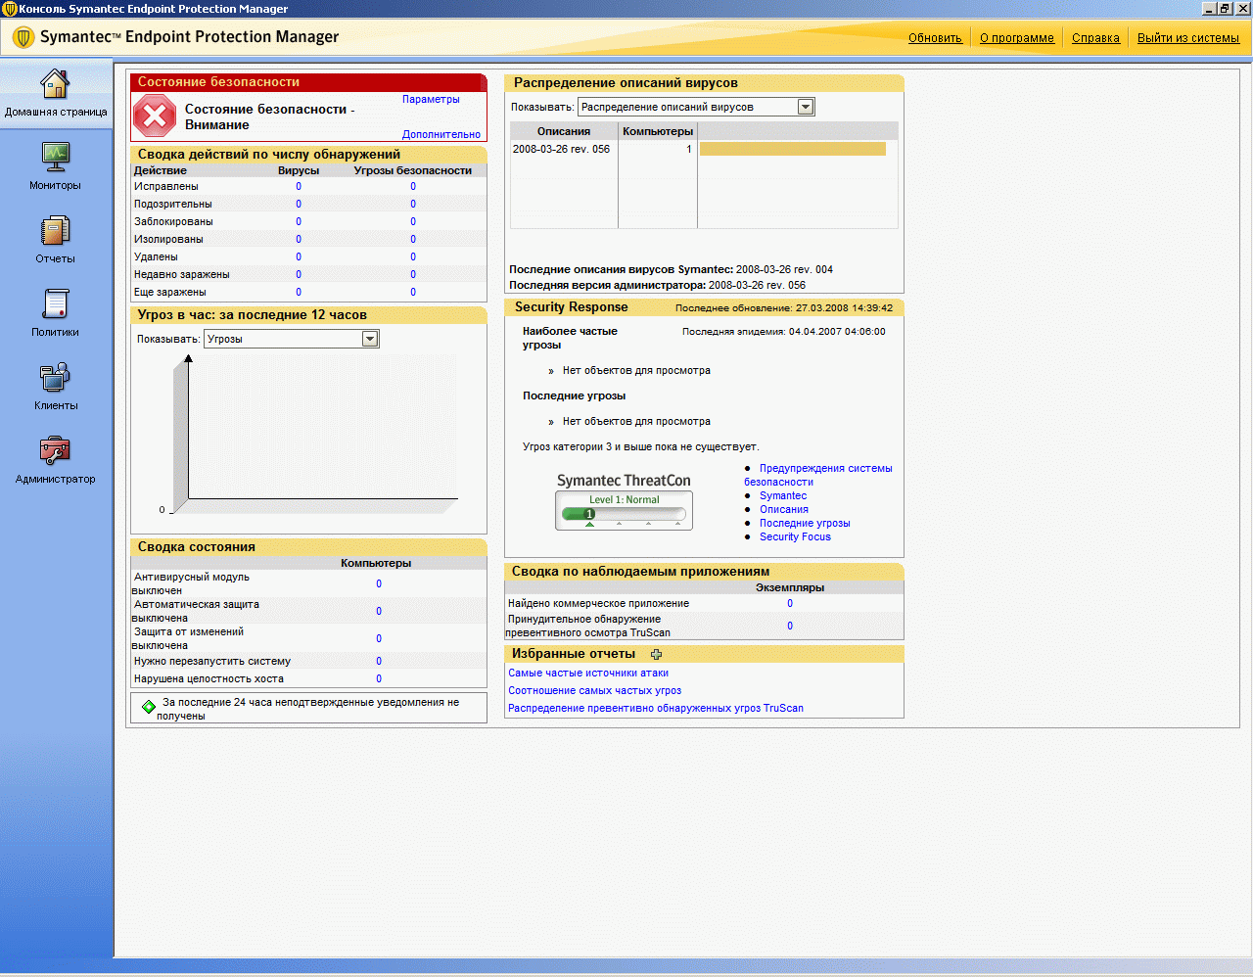Viewport: 1253px width, 977px height.
Task: Open the Мониторы section in the sidebar
Action: 55,166
